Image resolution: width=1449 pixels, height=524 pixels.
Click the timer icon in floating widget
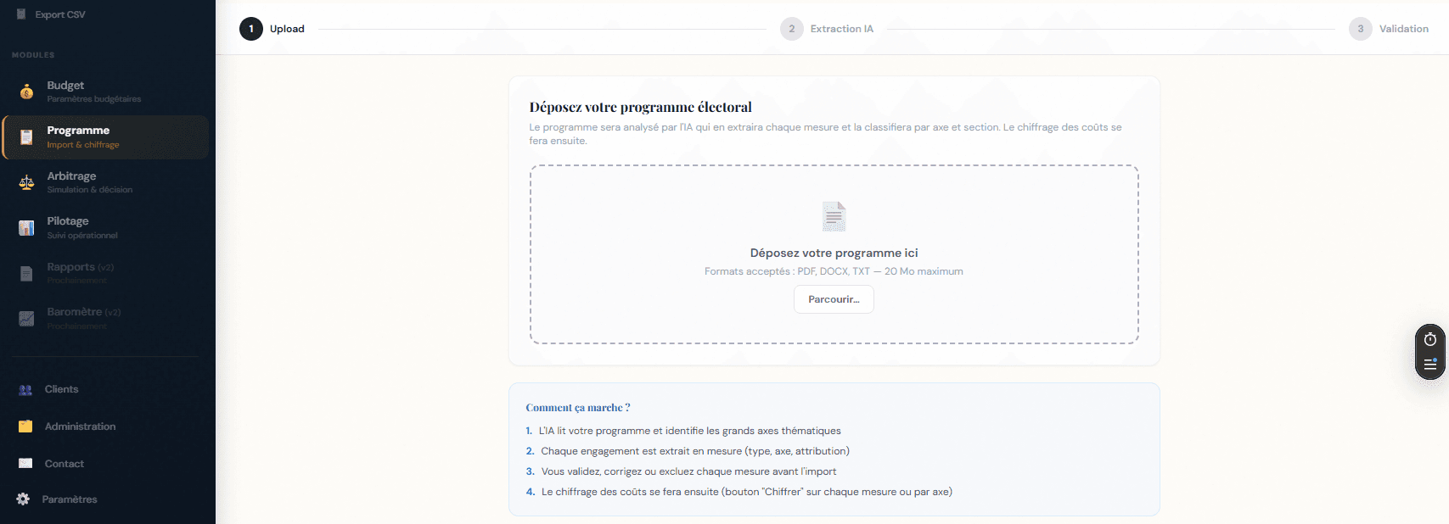1430,339
